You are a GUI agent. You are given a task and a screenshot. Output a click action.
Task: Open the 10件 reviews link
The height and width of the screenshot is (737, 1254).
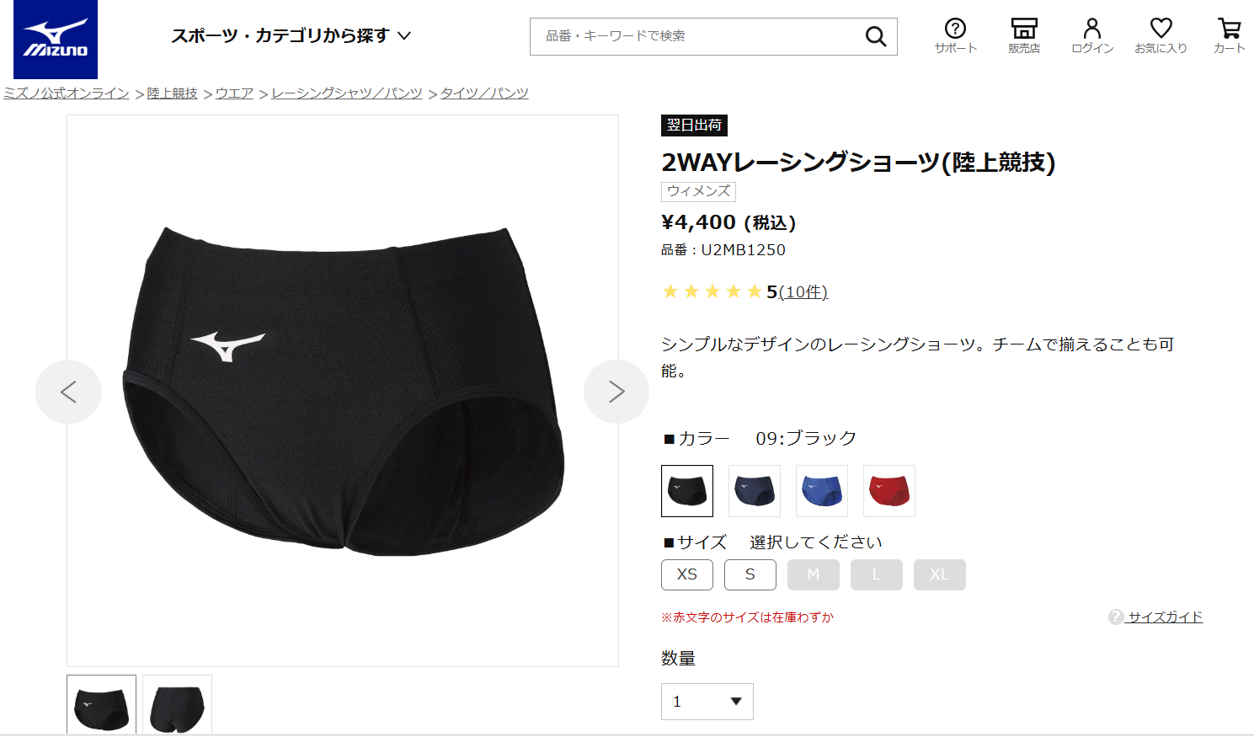(x=803, y=292)
